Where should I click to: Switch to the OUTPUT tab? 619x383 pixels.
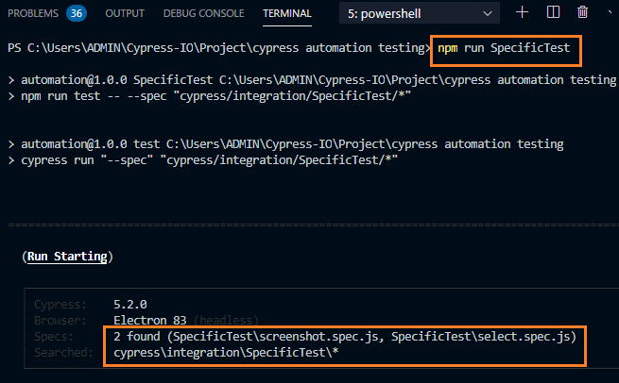125,13
